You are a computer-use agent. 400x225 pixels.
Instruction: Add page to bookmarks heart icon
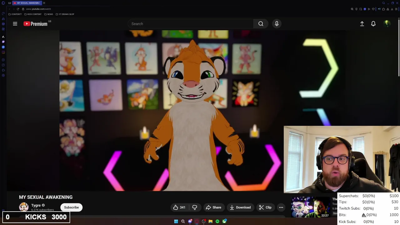coord(373,9)
